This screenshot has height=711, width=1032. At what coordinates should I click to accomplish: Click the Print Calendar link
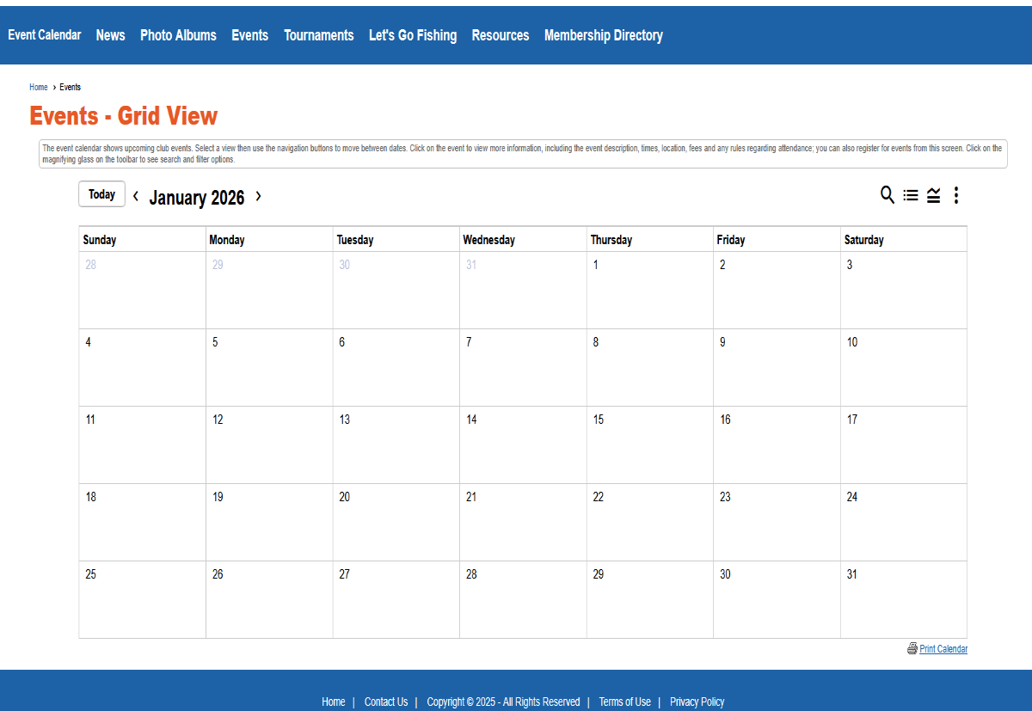(x=943, y=649)
